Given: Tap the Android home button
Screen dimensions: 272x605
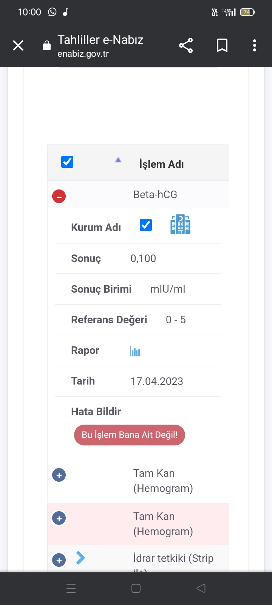Looking at the screenshot, I should (x=136, y=588).
